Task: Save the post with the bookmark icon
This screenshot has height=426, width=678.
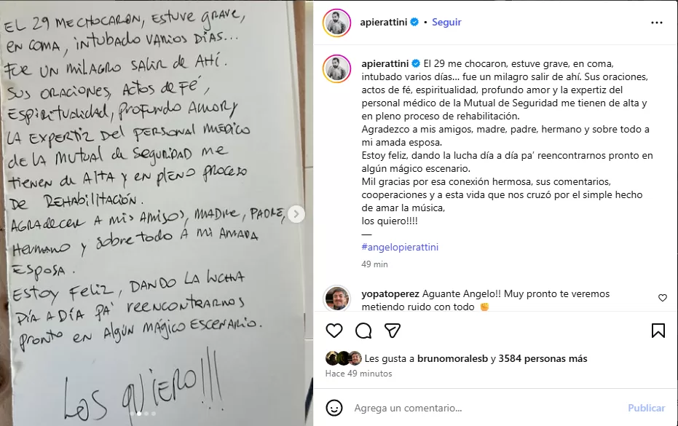Action: coord(658,331)
